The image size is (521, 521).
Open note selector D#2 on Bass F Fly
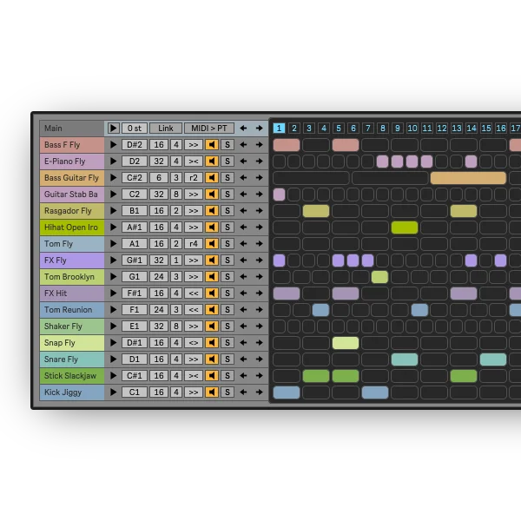[135, 145]
